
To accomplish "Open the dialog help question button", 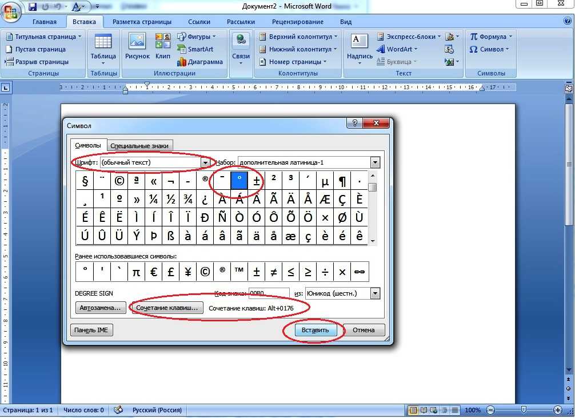I will click(x=354, y=123).
